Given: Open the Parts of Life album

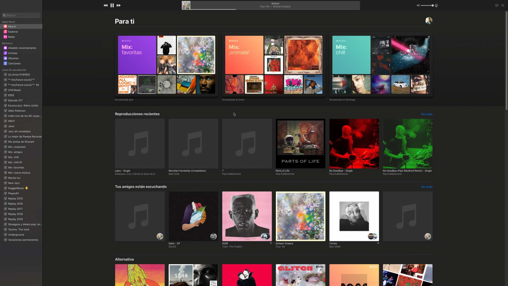Looking at the screenshot, I should [x=300, y=144].
